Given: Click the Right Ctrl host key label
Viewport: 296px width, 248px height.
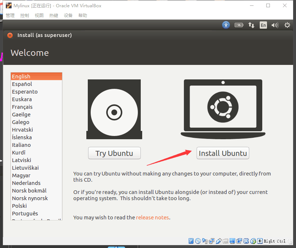Looking at the screenshot, I should point(275,241).
